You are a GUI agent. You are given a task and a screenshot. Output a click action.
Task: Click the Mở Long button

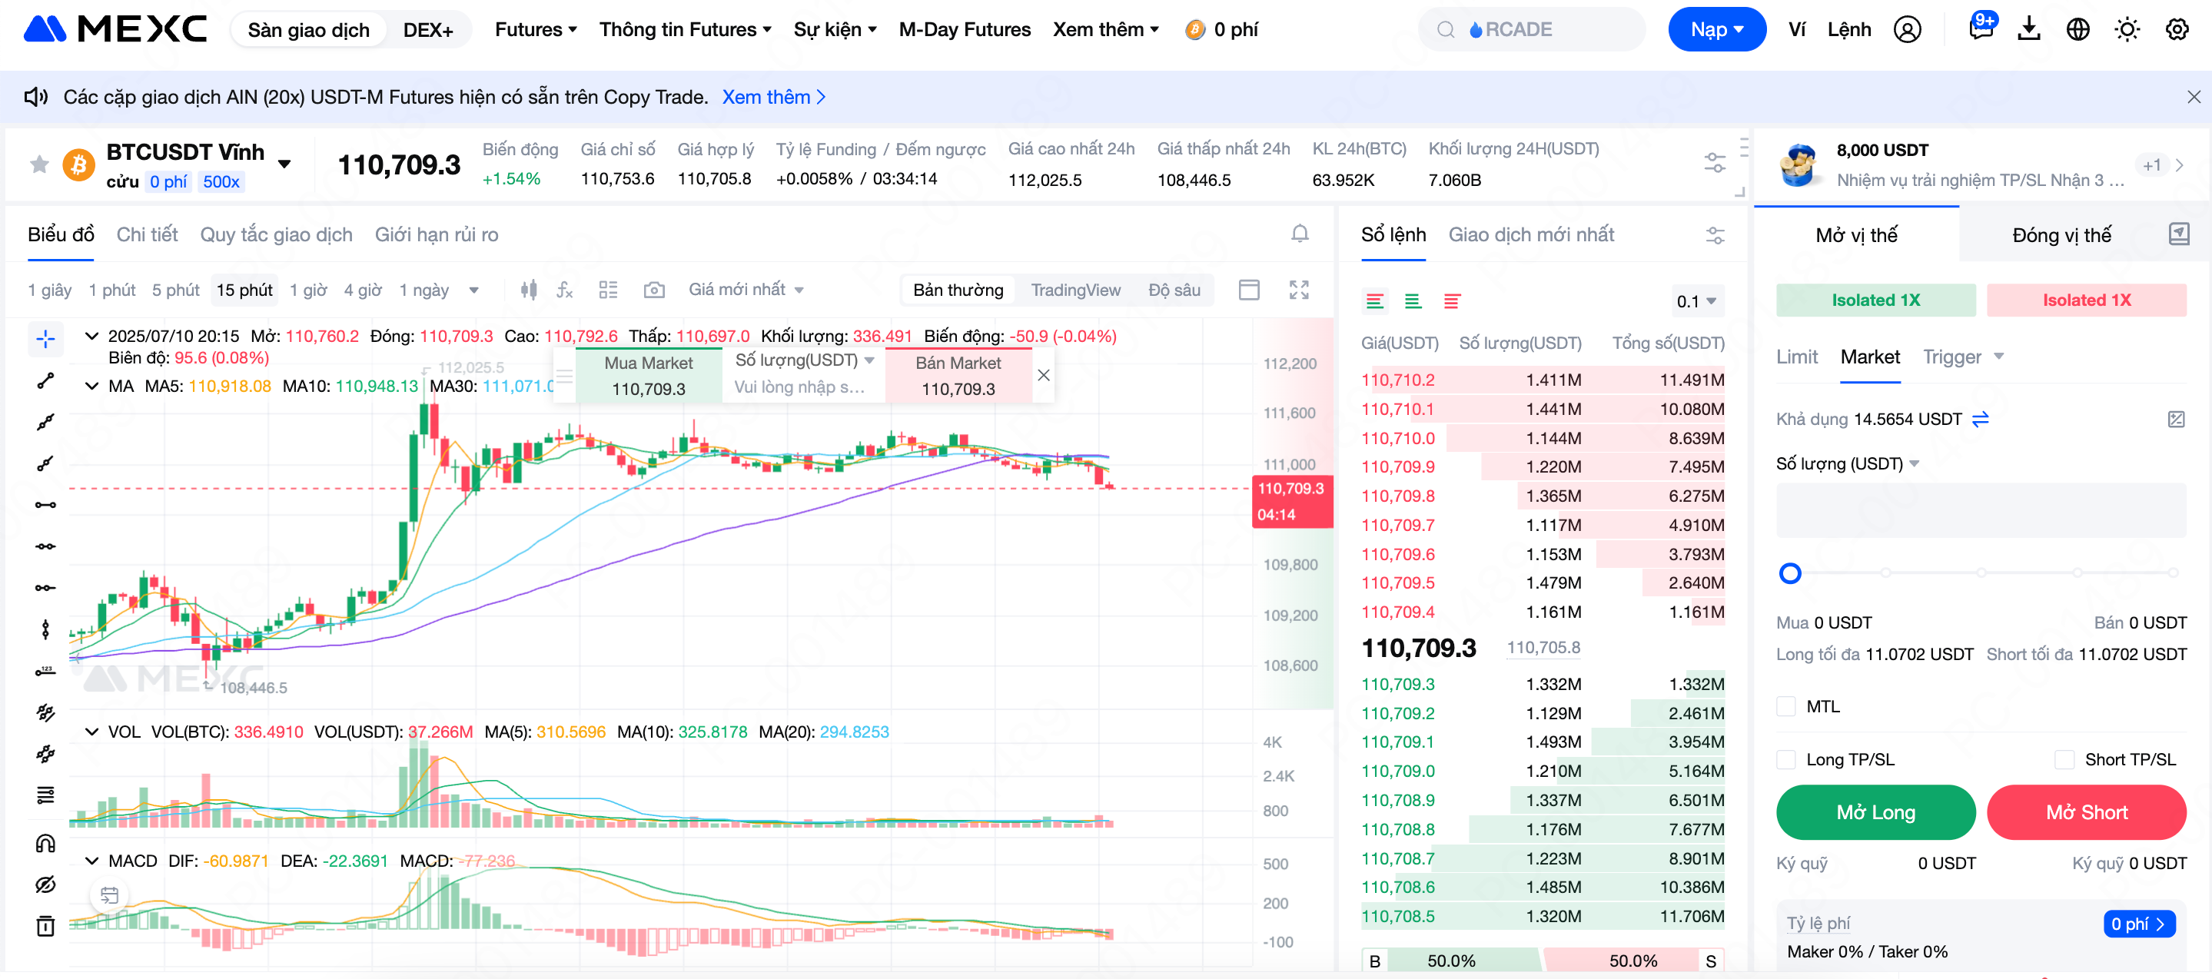pos(1875,812)
